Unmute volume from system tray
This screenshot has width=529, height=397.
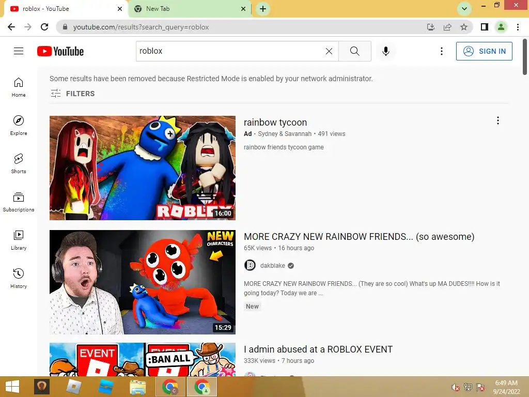pos(456,387)
